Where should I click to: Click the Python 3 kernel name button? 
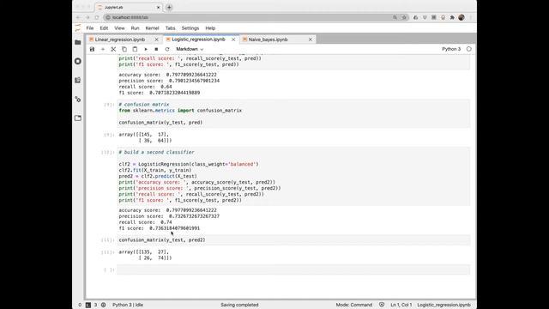pos(451,49)
